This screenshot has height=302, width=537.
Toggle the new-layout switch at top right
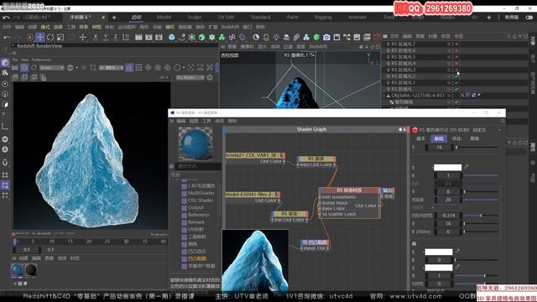coord(529,17)
